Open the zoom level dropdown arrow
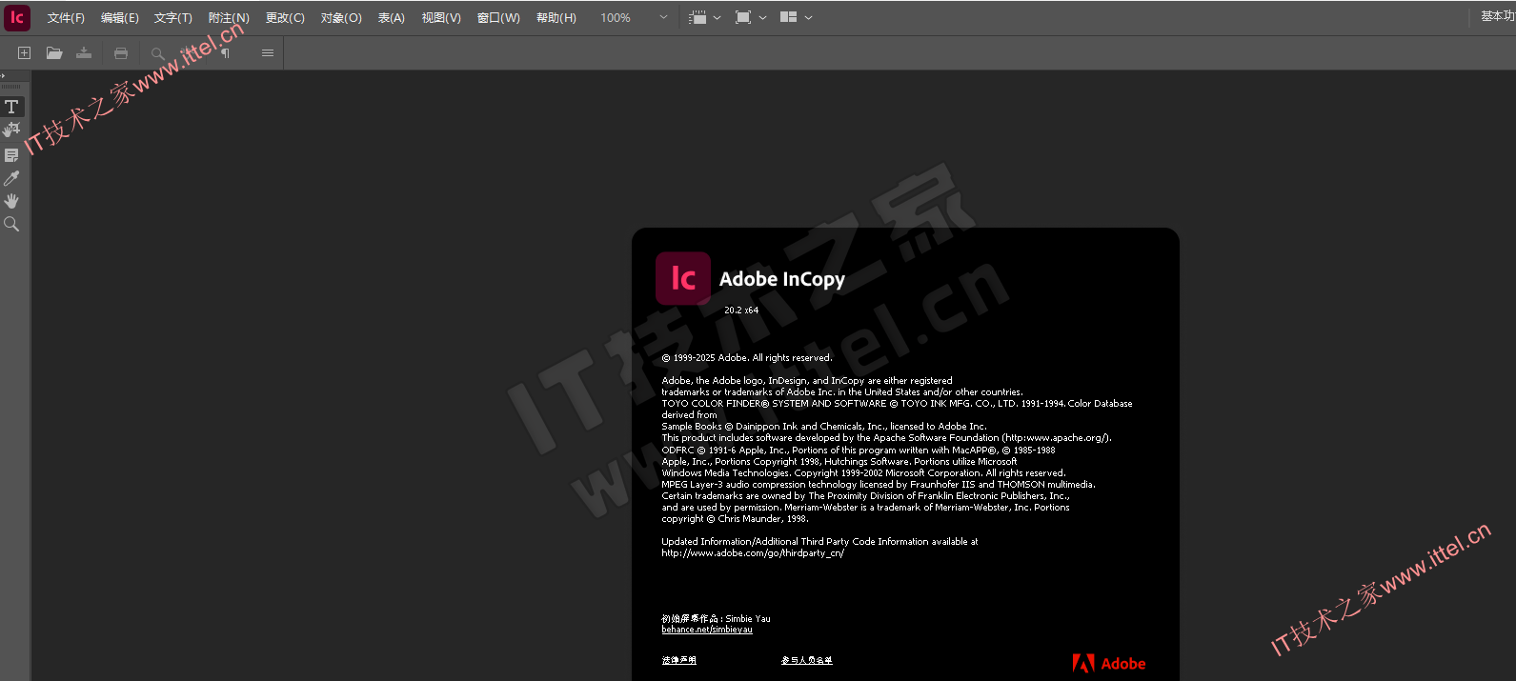1516x681 pixels. pyautogui.click(x=663, y=17)
